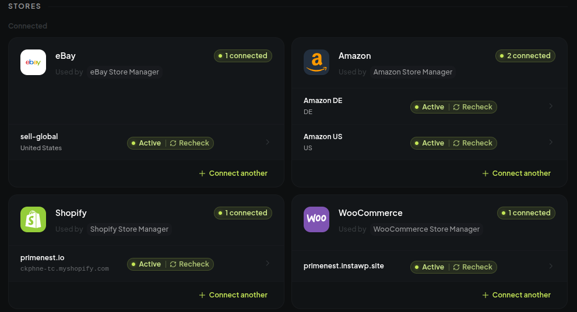
Task: Click the Connected subheading label
Action: tap(27, 26)
